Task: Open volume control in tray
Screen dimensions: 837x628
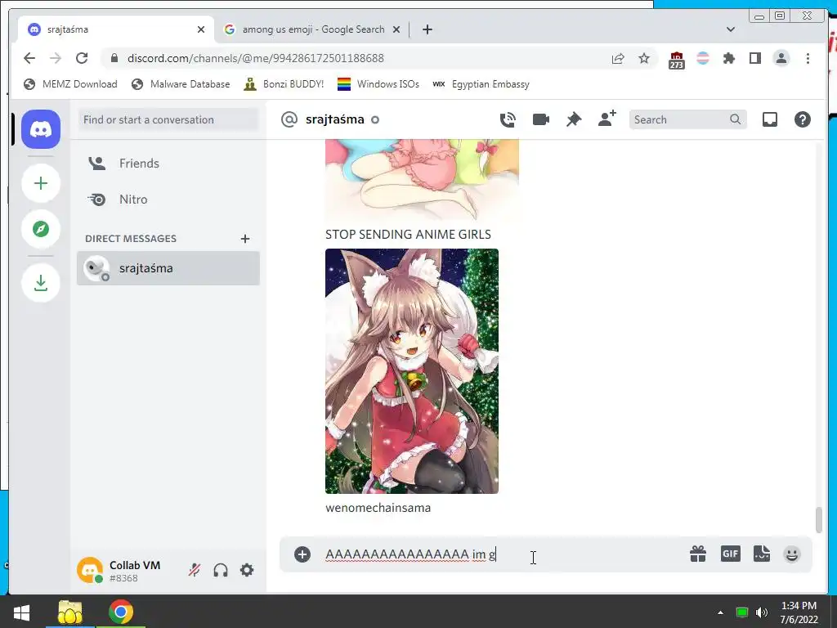Action: pyautogui.click(x=762, y=612)
